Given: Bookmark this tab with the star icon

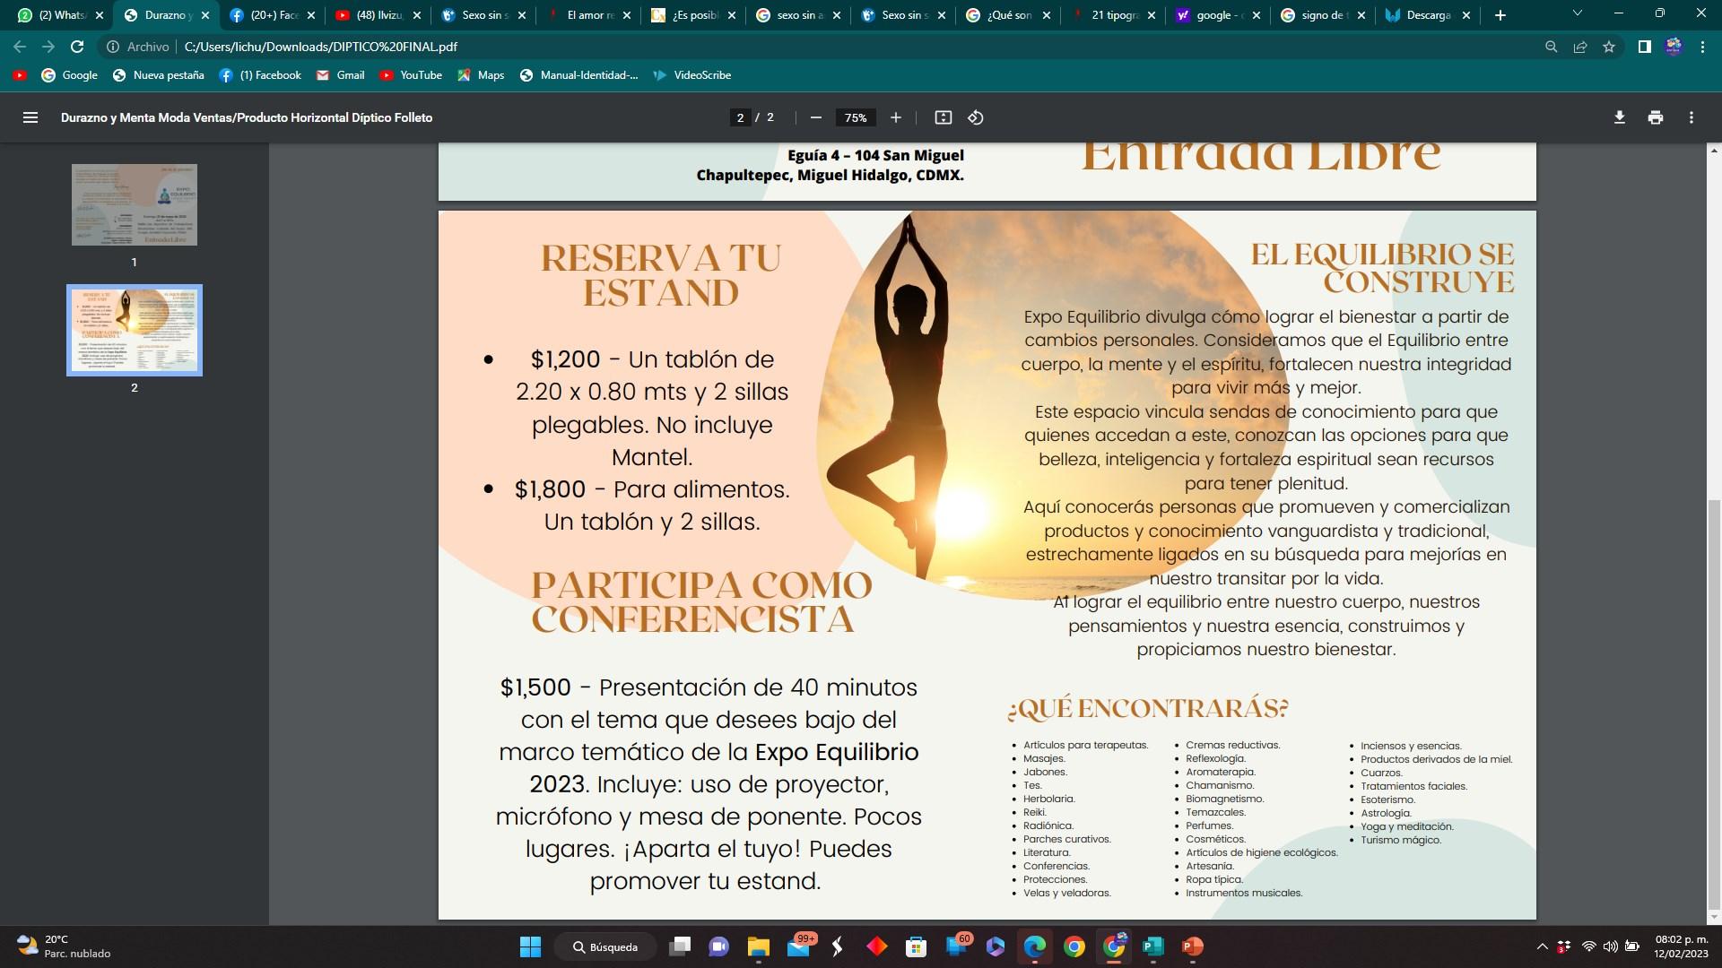Looking at the screenshot, I should 1609,47.
